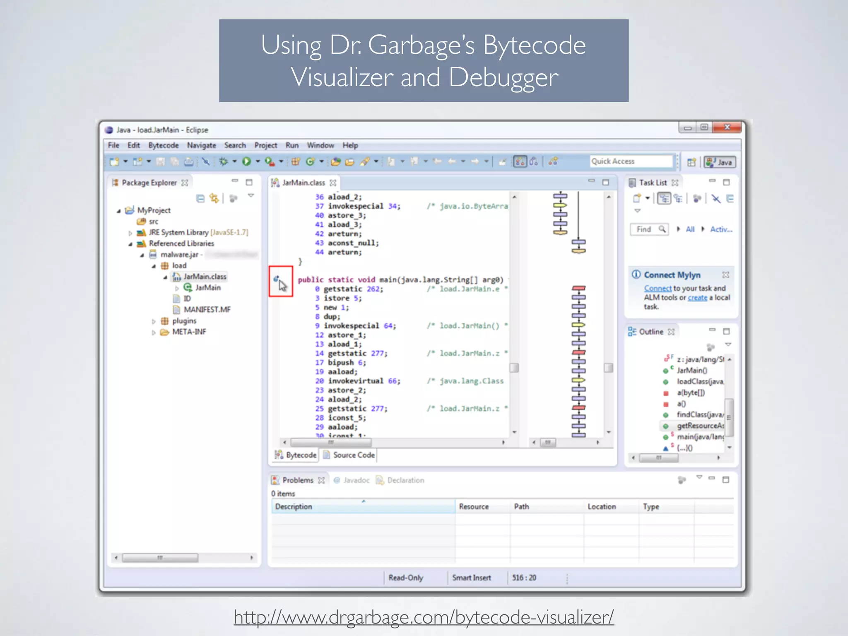
Task: Open the Bytecode menu
Action: pyautogui.click(x=164, y=145)
